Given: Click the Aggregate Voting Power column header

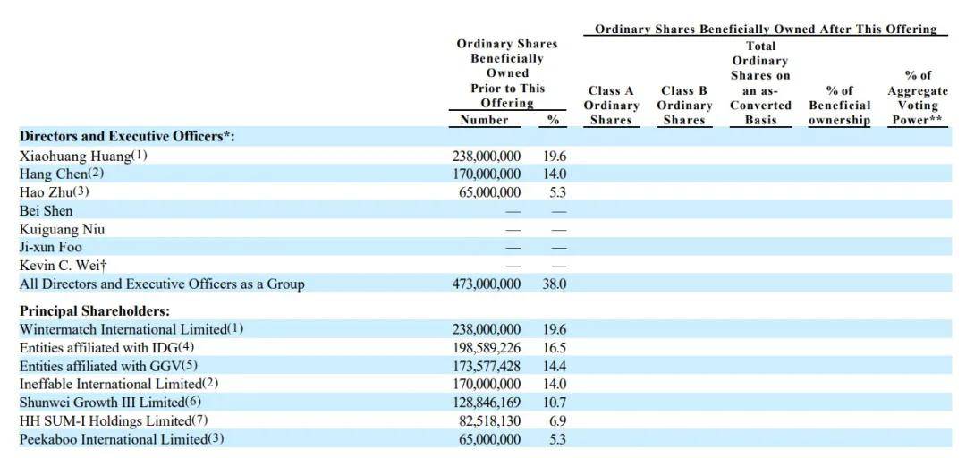Looking at the screenshot, I should [x=917, y=98].
